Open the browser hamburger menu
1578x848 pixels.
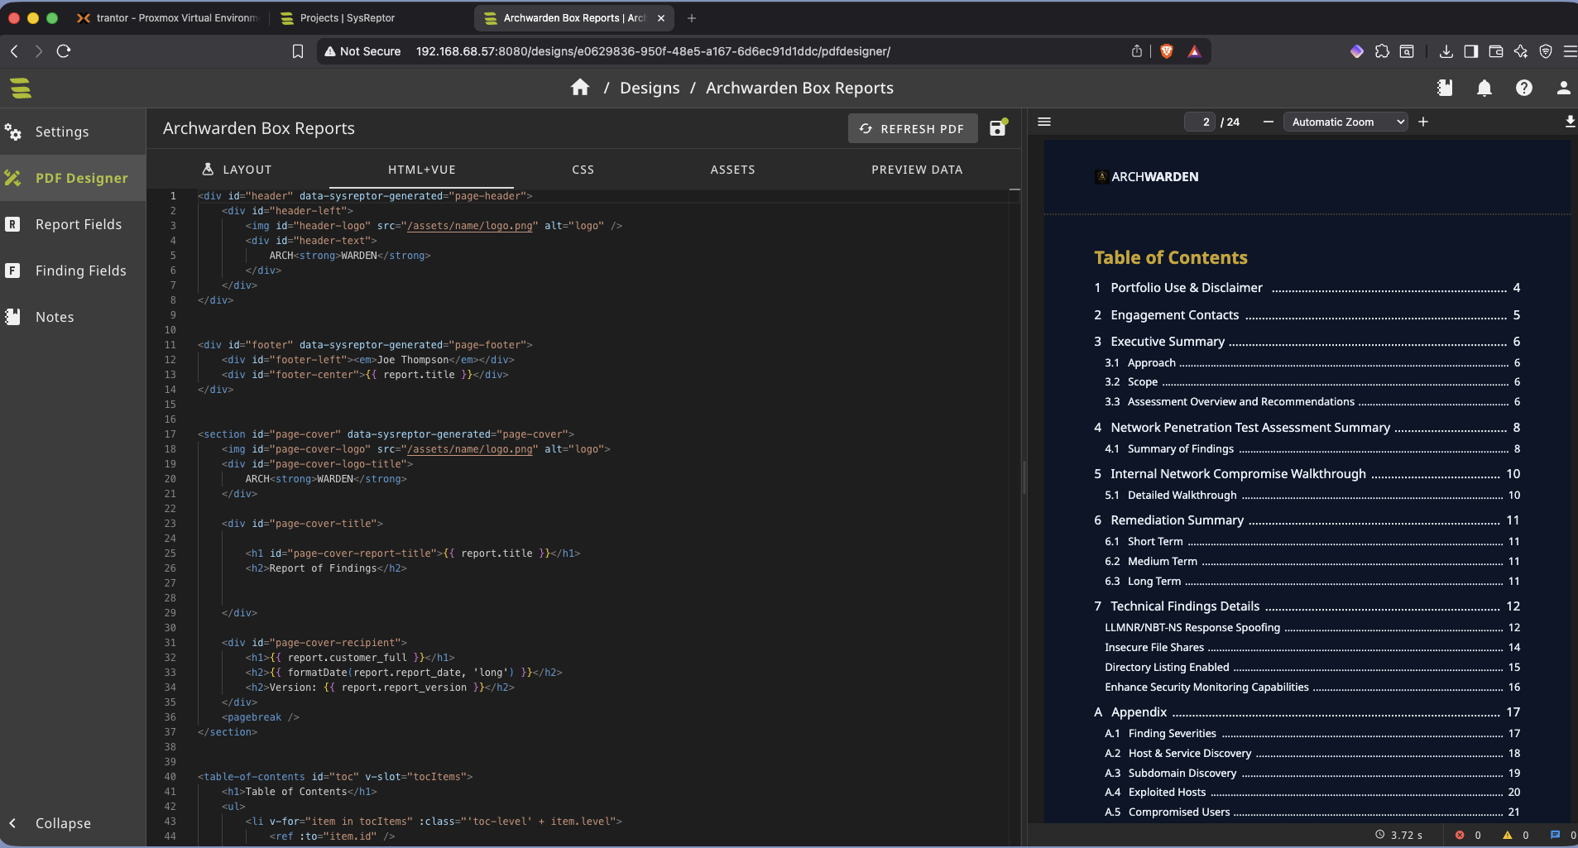pyautogui.click(x=1569, y=50)
